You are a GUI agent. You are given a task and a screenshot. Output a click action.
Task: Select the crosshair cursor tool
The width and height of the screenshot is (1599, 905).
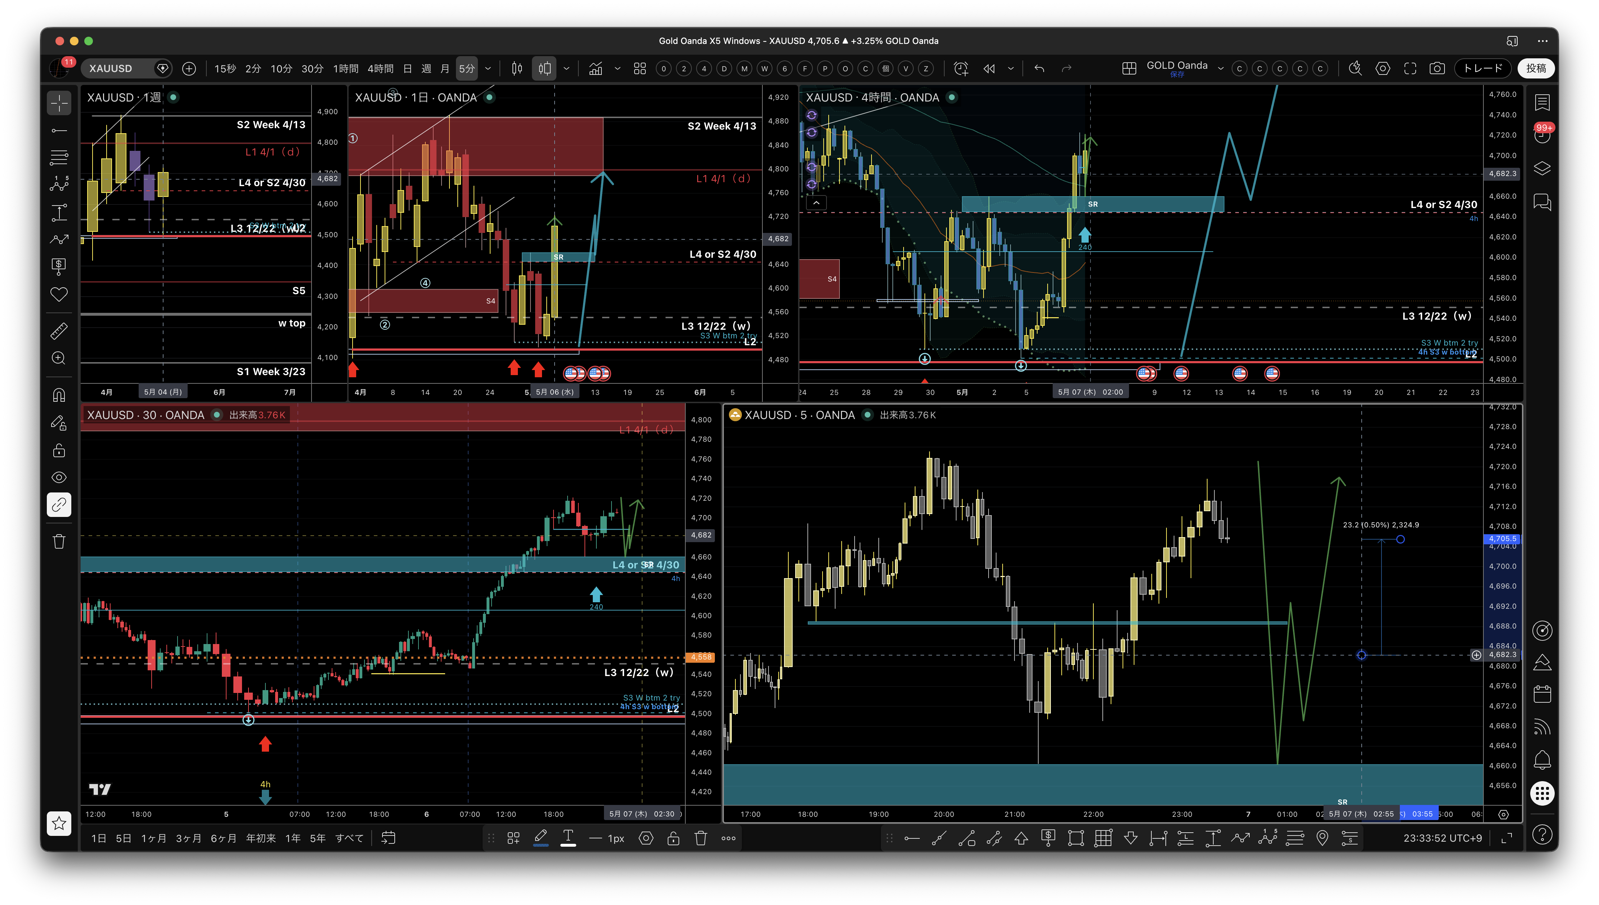[59, 103]
